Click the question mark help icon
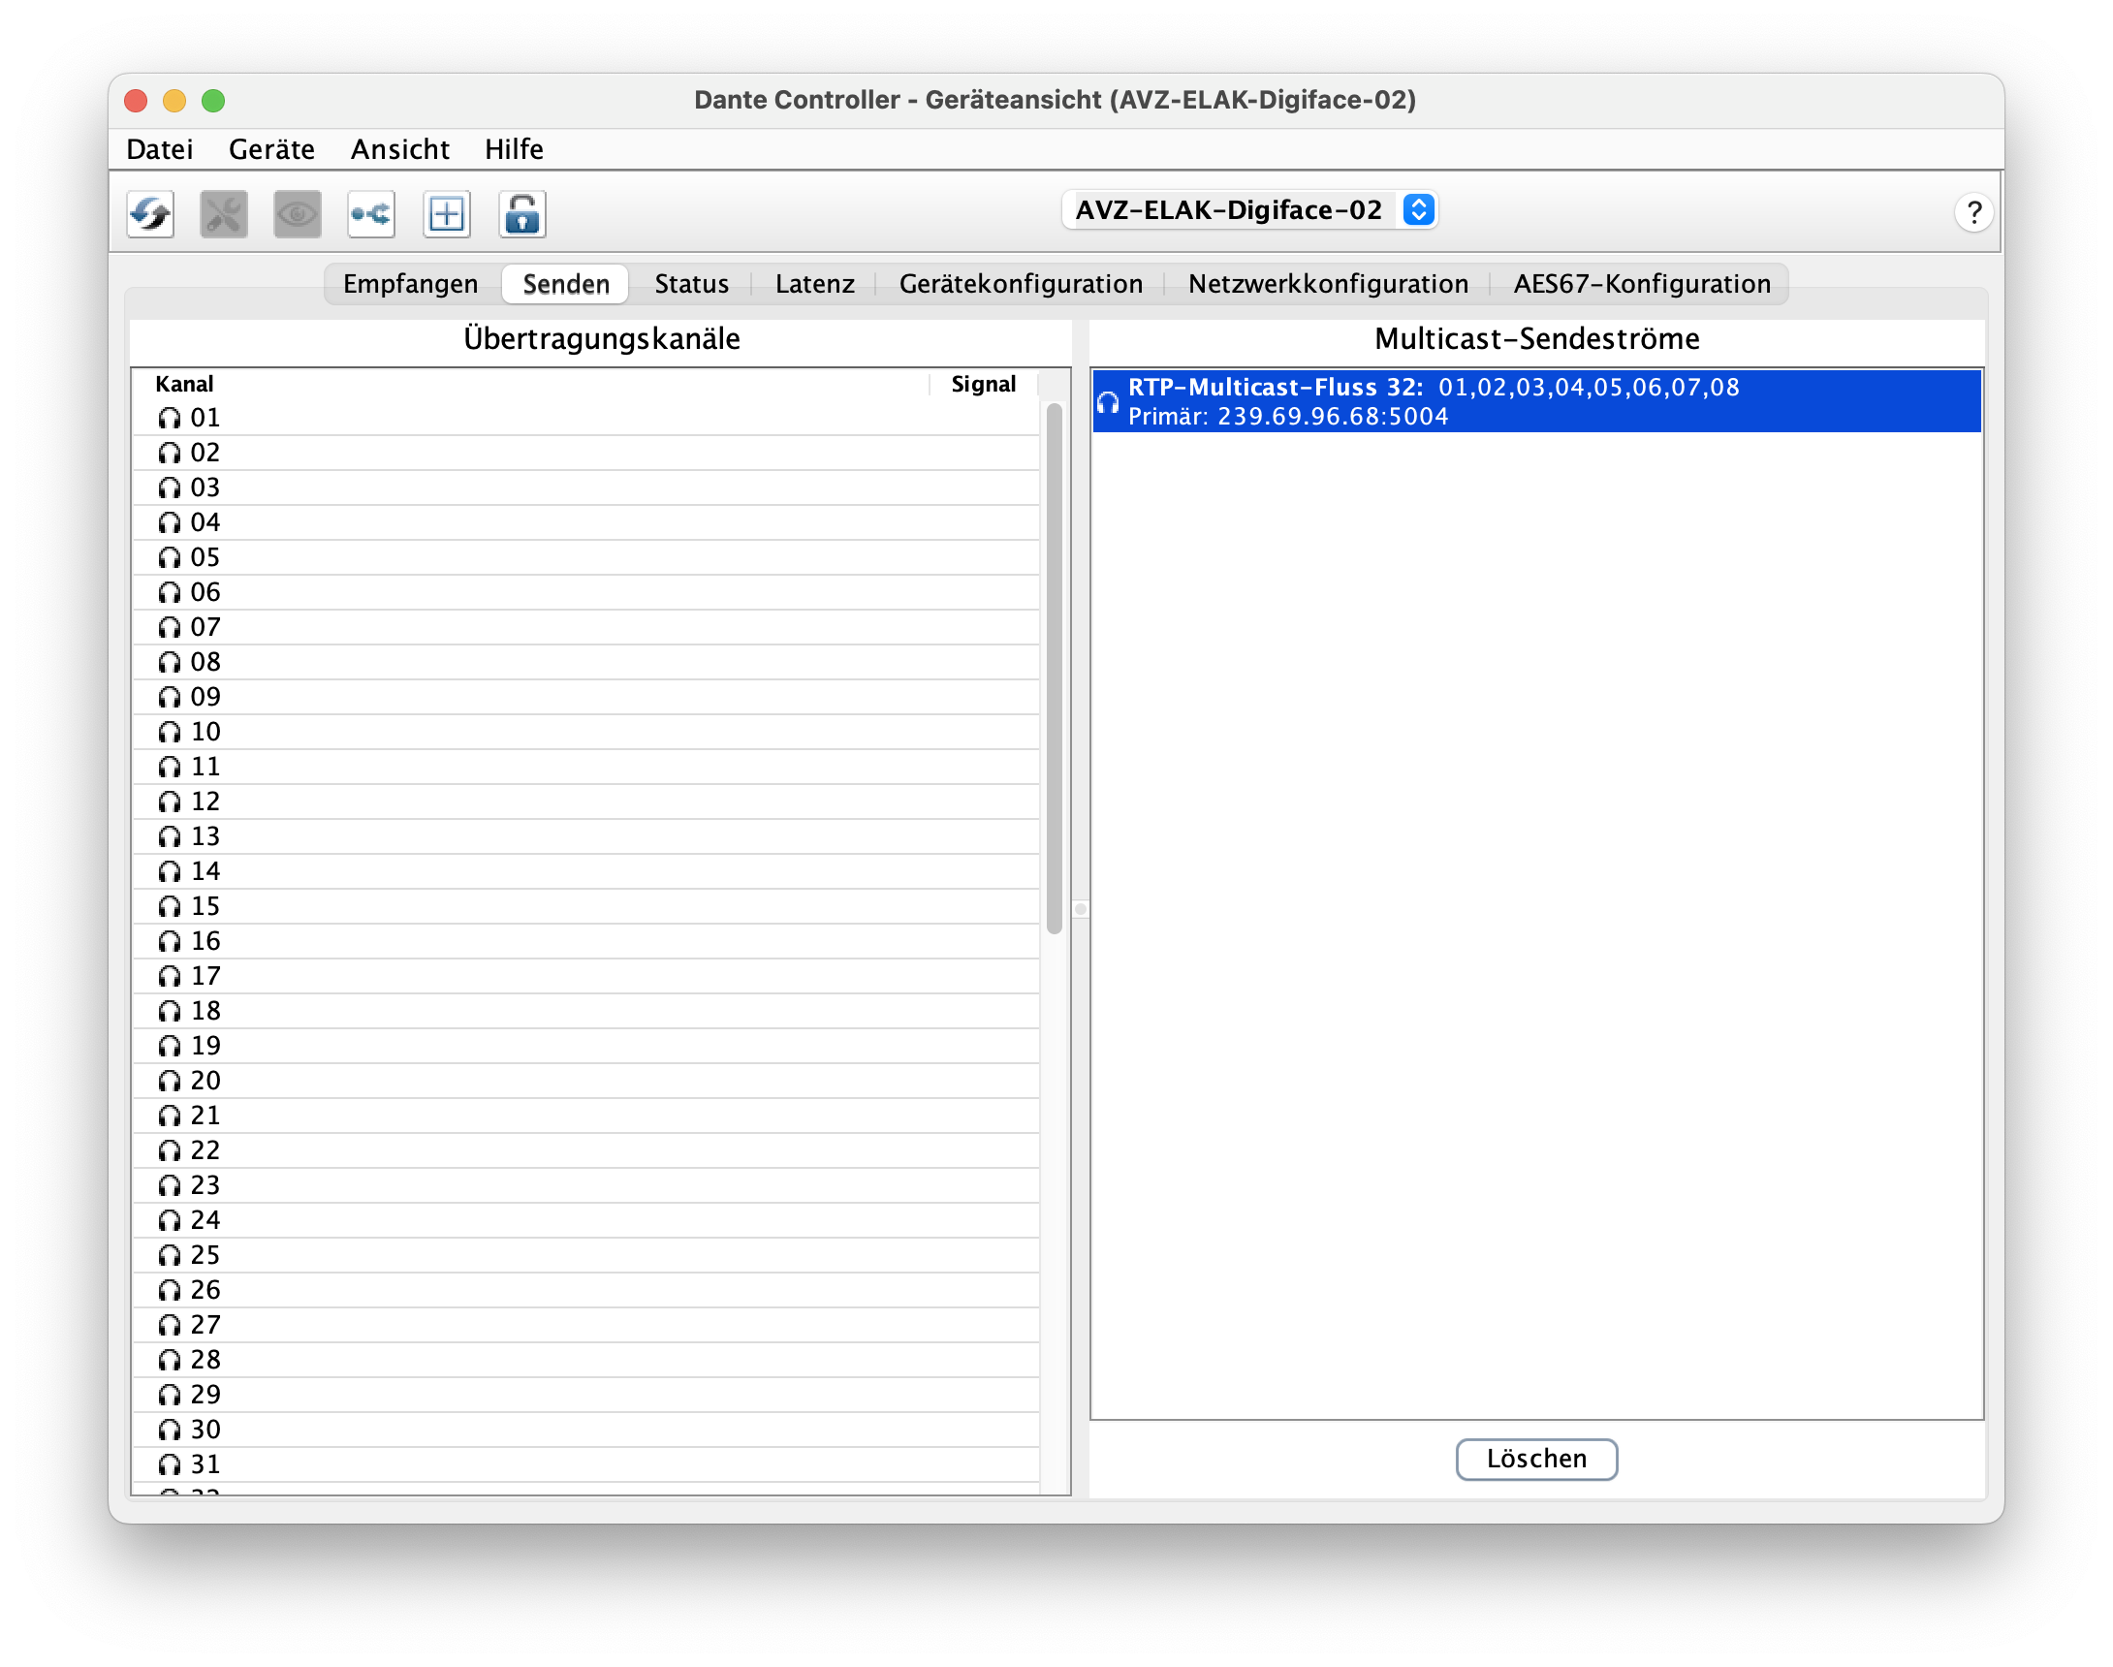 (x=1972, y=212)
